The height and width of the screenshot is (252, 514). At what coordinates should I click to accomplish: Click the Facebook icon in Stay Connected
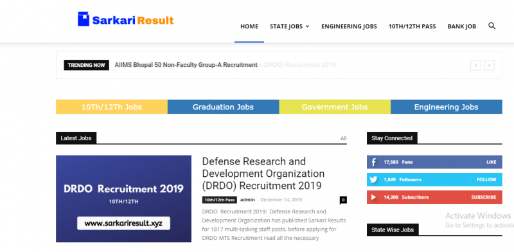coord(373,162)
